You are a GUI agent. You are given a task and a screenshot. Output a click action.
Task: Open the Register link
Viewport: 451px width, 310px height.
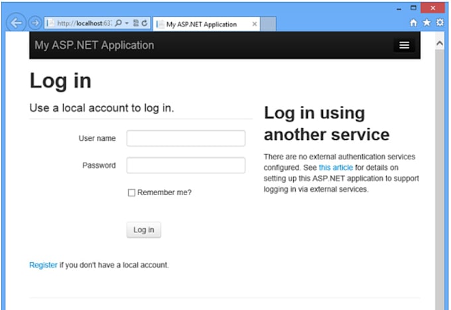43,265
